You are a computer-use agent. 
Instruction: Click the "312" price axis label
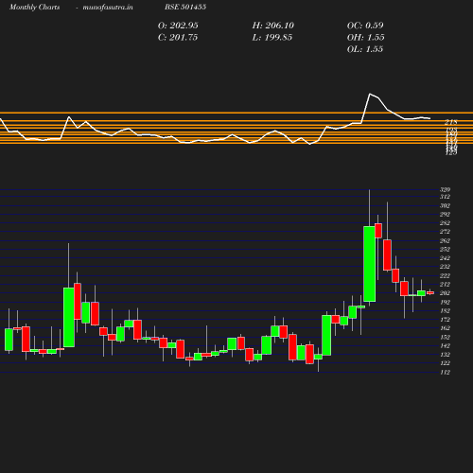(x=445, y=197)
